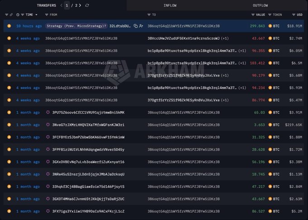Switch to the OUTFLOW tab
The height and width of the screenshot is (220, 308).
(x=260, y=5)
